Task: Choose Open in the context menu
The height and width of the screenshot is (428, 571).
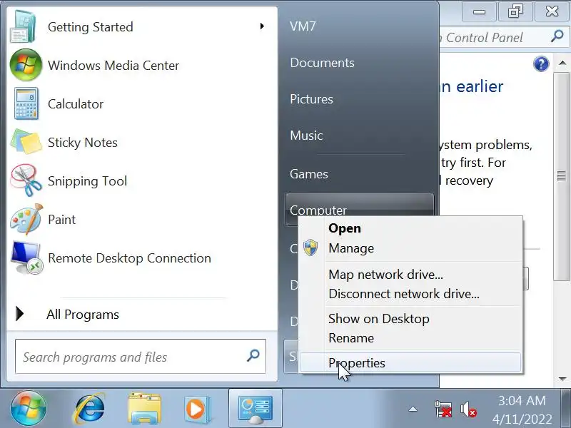Action: pyautogui.click(x=411, y=228)
